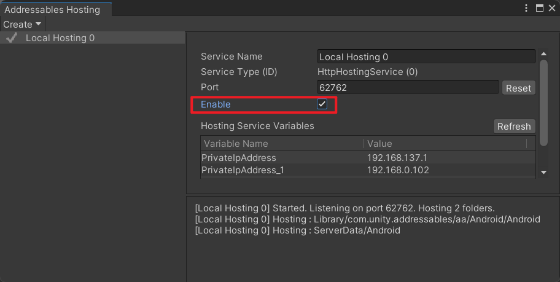The height and width of the screenshot is (282, 560).
Task: Click into the Service Name field
Action: pyautogui.click(x=426, y=57)
